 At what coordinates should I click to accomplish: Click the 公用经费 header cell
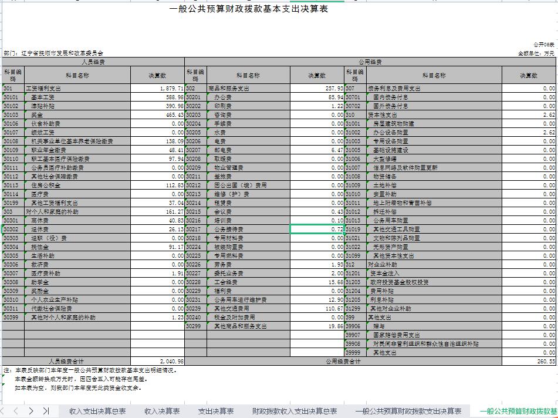pyautogui.click(x=370, y=62)
